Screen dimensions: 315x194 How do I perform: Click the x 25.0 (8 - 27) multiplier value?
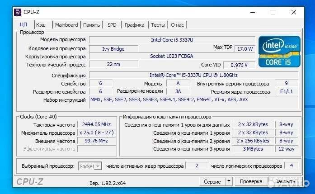click(x=97, y=132)
